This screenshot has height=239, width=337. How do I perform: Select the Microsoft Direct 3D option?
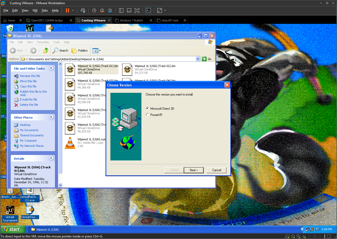point(160,108)
